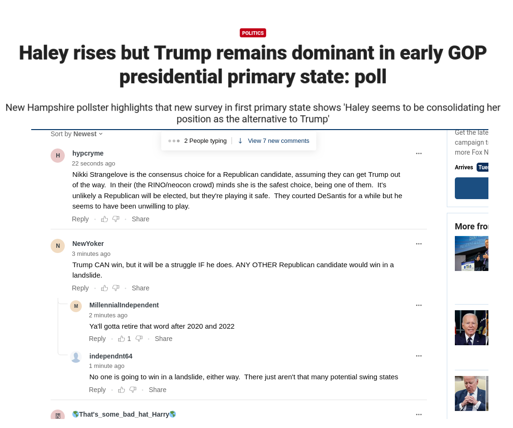The image size is (513, 428).
Task: Open Sort by Newest dropdown
Action: click(x=77, y=134)
